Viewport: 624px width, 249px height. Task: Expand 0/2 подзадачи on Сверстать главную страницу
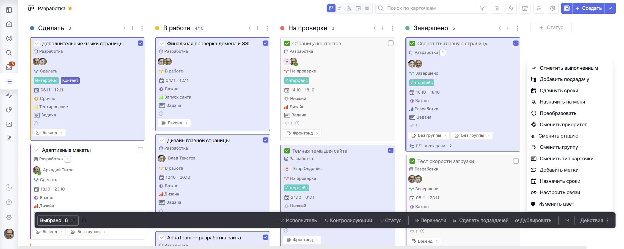point(431,146)
